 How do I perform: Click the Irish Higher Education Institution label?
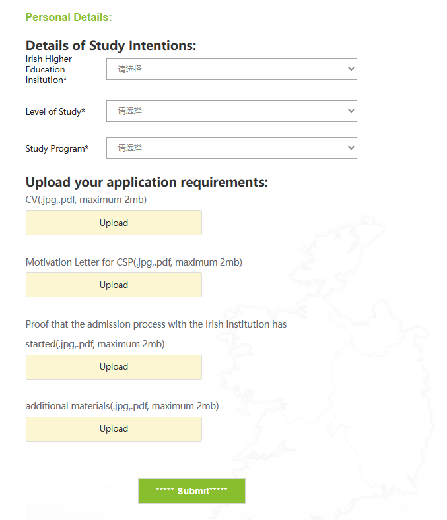point(49,69)
